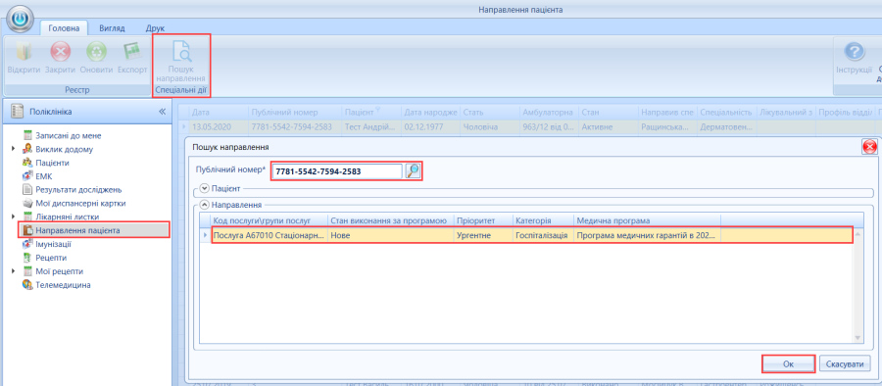
Task: Expand the Виклик додому tree node
Action: pos(13,149)
